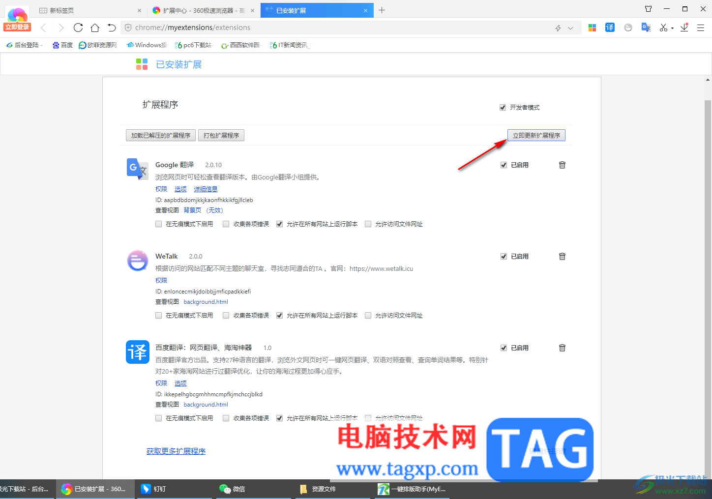Viewport: 712px width, 499px height.
Task: Open the Google Translate toolbar extension
Action: point(646,28)
